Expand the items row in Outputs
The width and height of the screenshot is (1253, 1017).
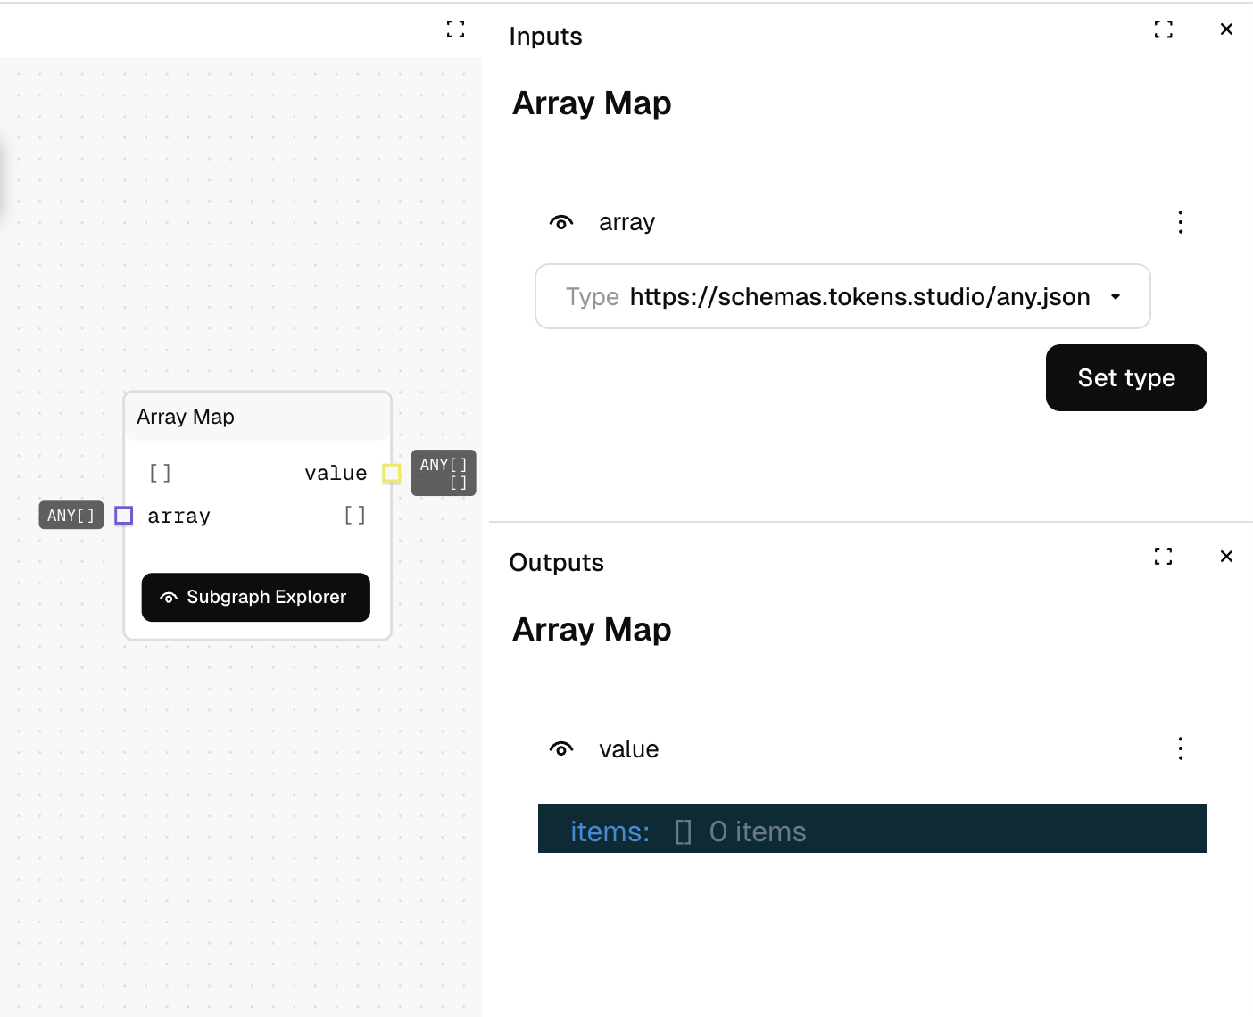(873, 830)
